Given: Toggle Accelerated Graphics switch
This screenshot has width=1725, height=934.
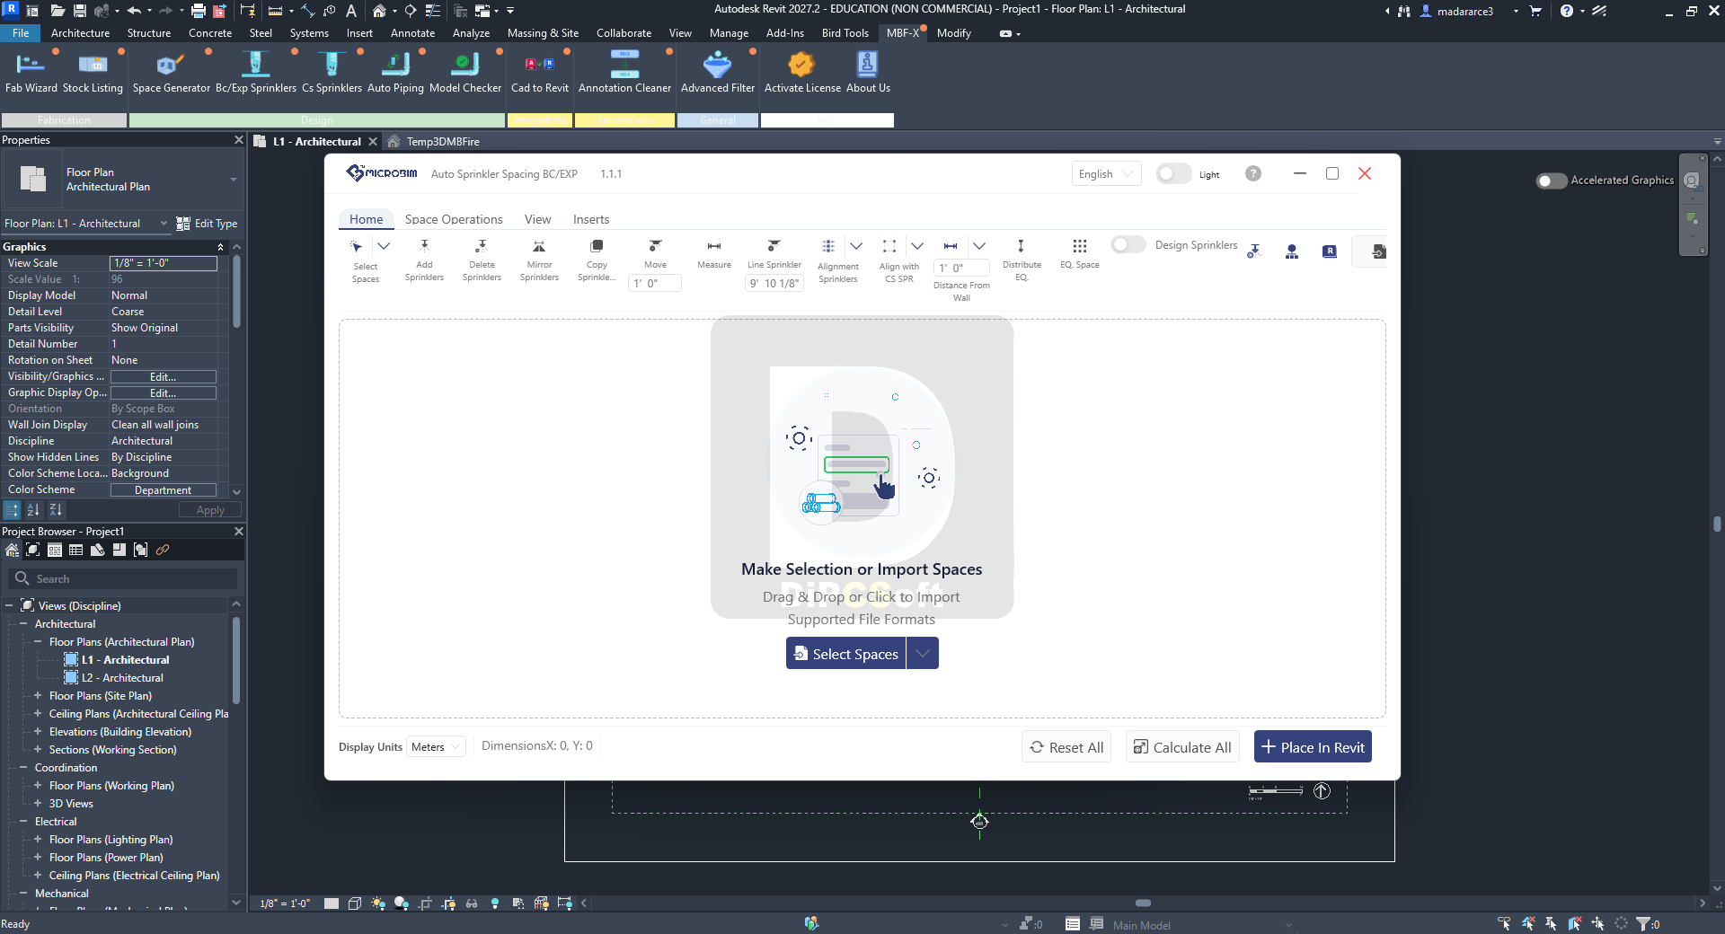Looking at the screenshot, I should pos(1552,181).
